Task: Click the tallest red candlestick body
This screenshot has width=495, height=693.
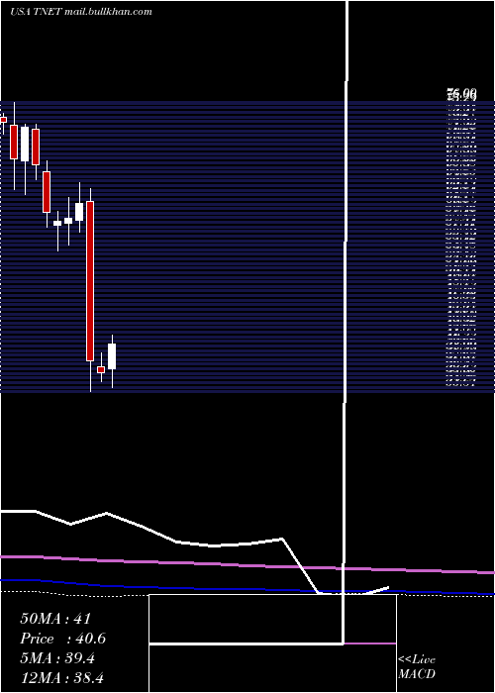Action: click(90, 281)
